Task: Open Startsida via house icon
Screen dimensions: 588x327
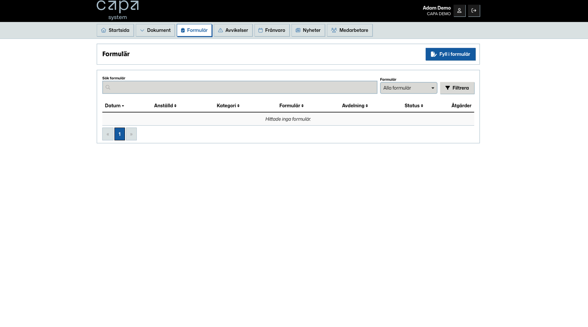Action: tap(104, 30)
